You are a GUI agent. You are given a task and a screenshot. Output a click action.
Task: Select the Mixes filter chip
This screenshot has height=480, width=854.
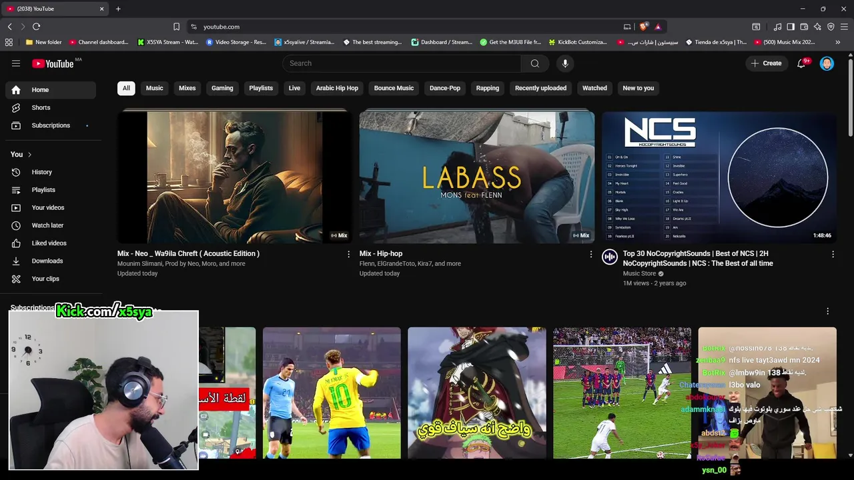tap(187, 88)
